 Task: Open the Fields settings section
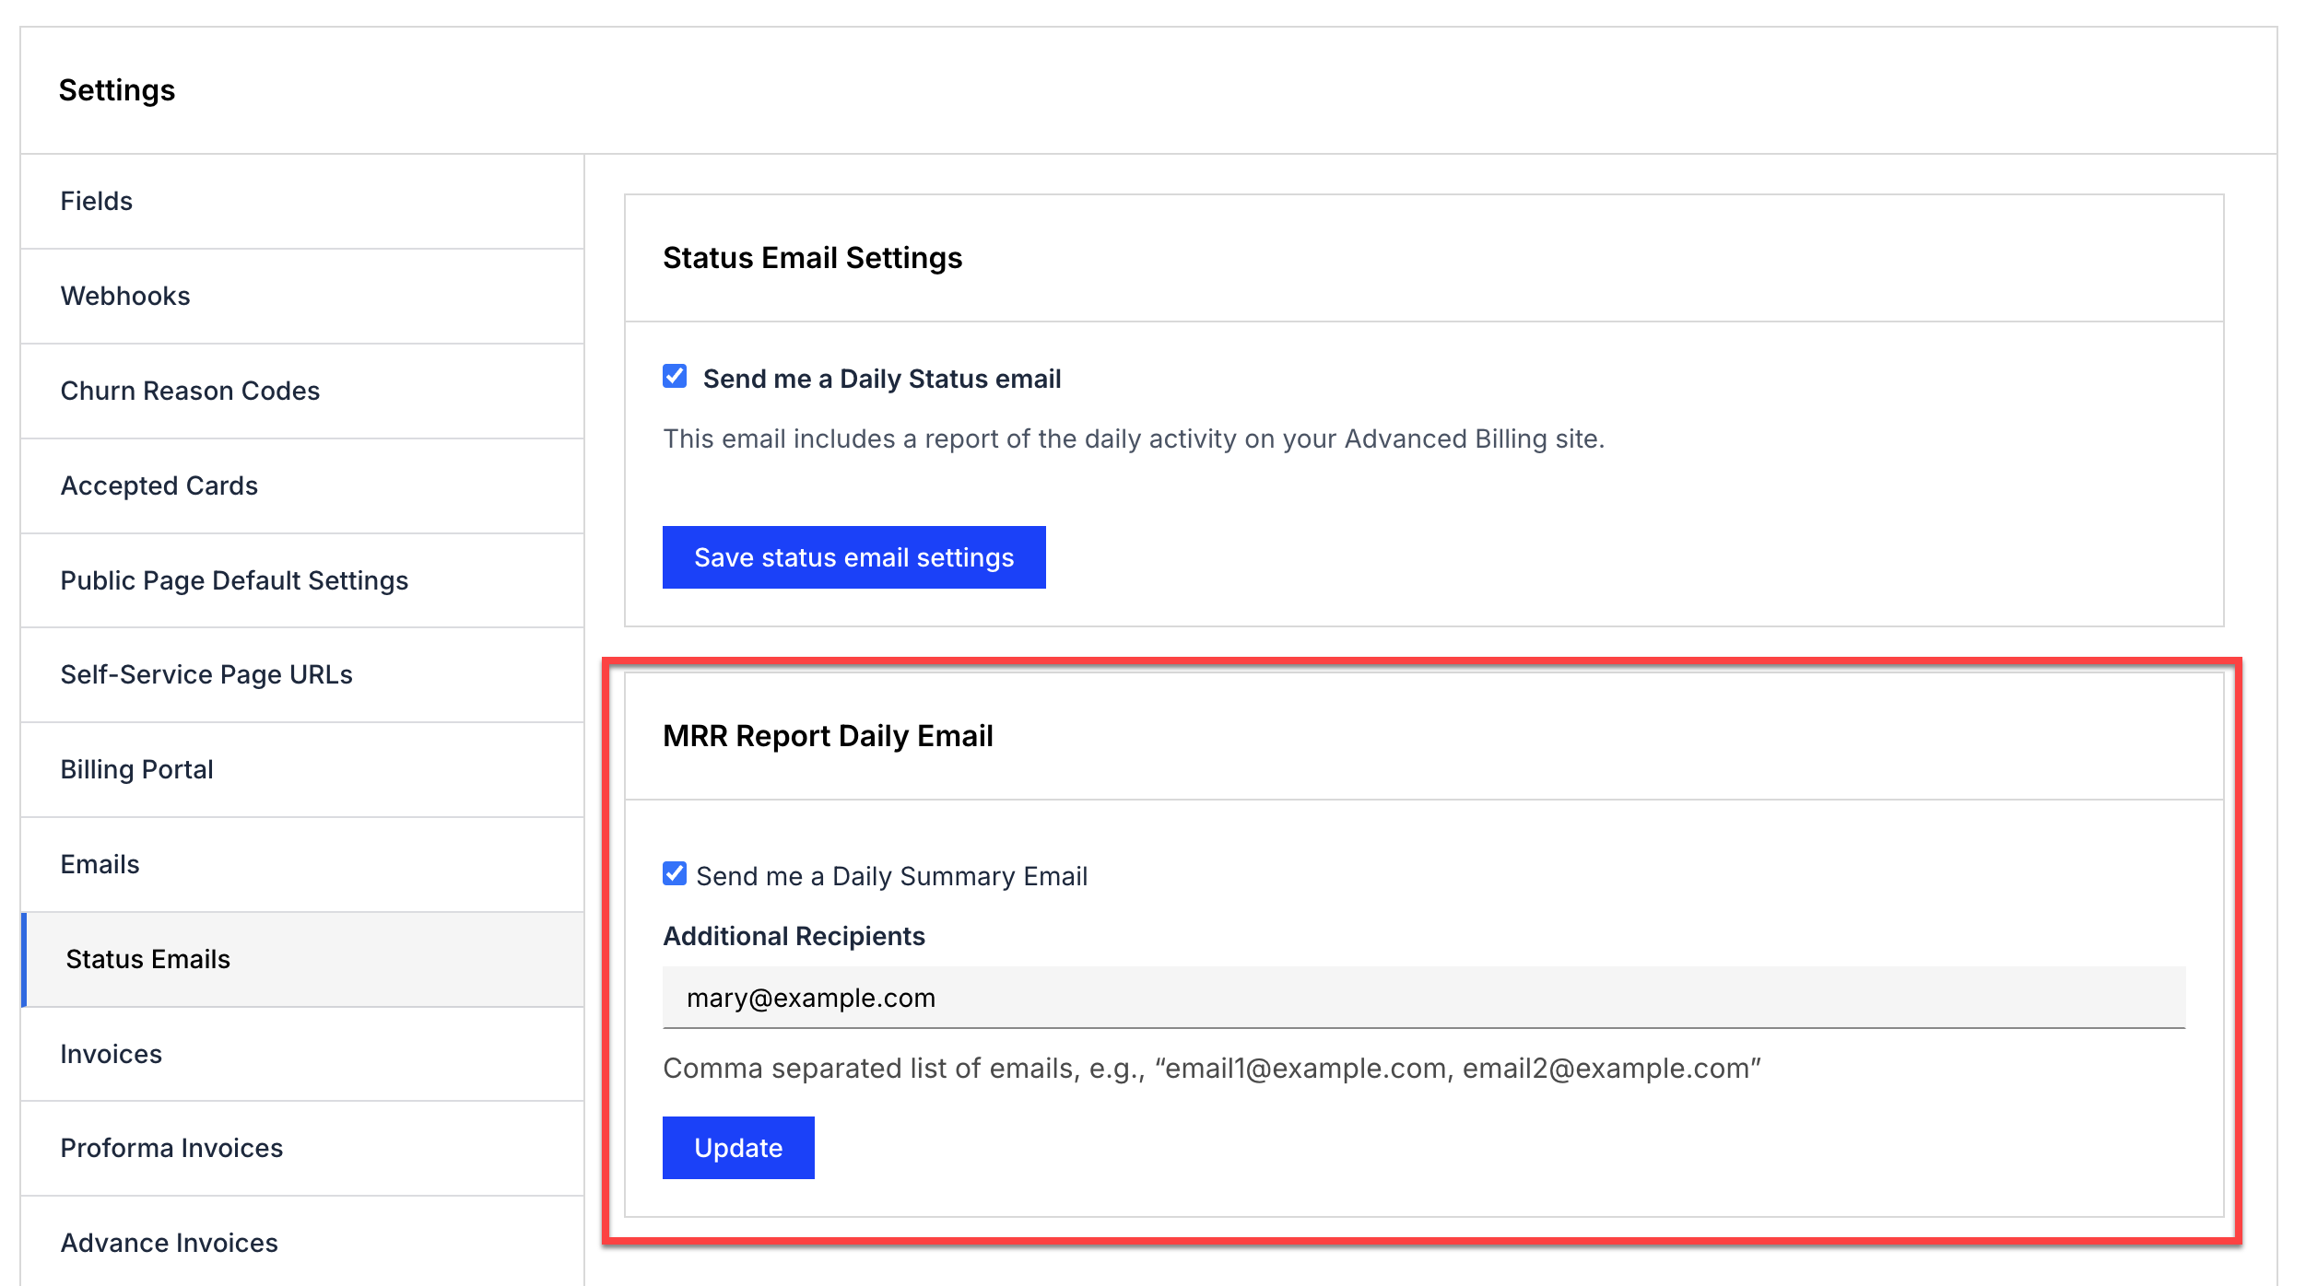[x=302, y=201]
